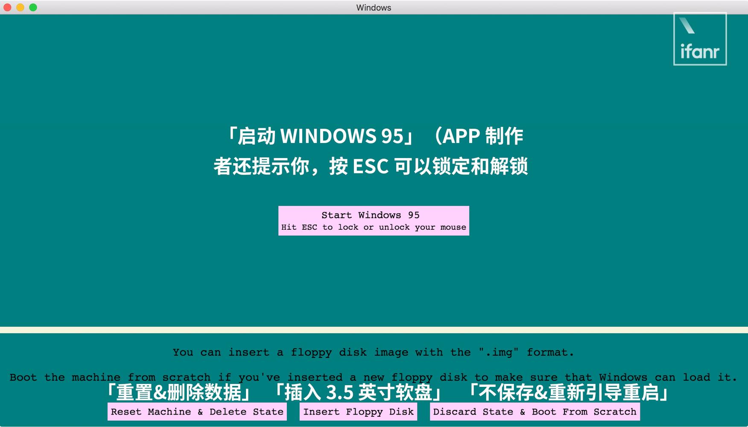The image size is (748, 427).
Task: Click the Windows title bar text
Action: (374, 7)
